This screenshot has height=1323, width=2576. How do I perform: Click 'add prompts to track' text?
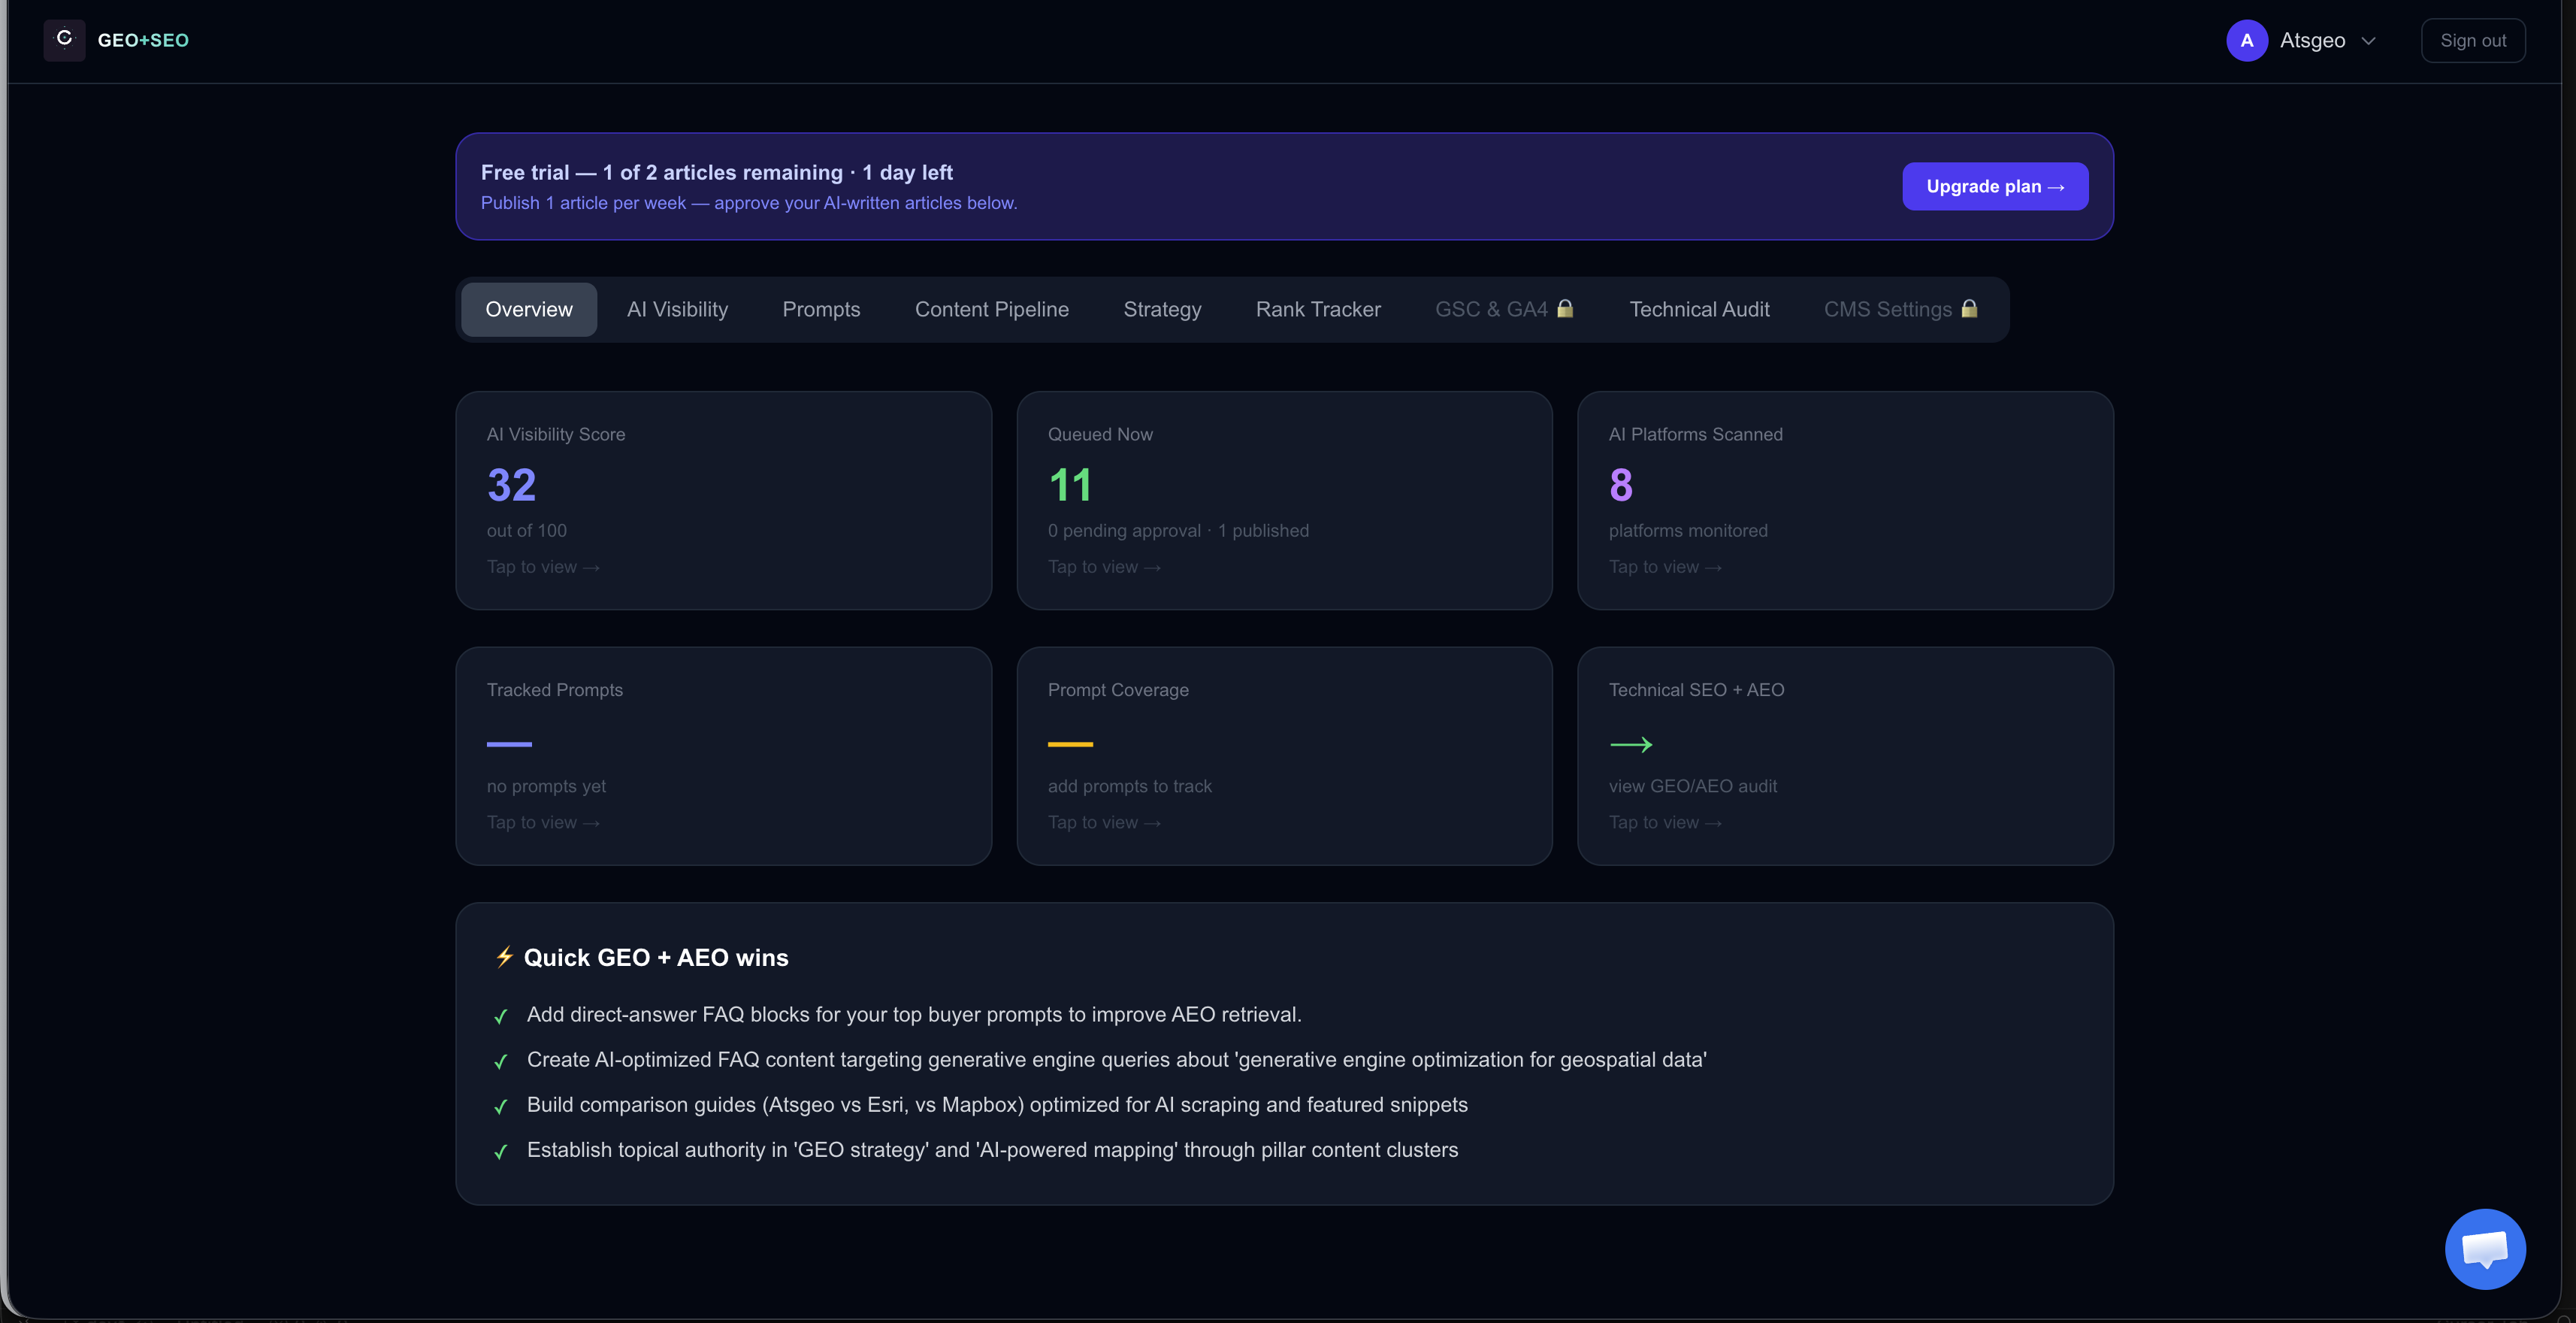(x=1129, y=786)
